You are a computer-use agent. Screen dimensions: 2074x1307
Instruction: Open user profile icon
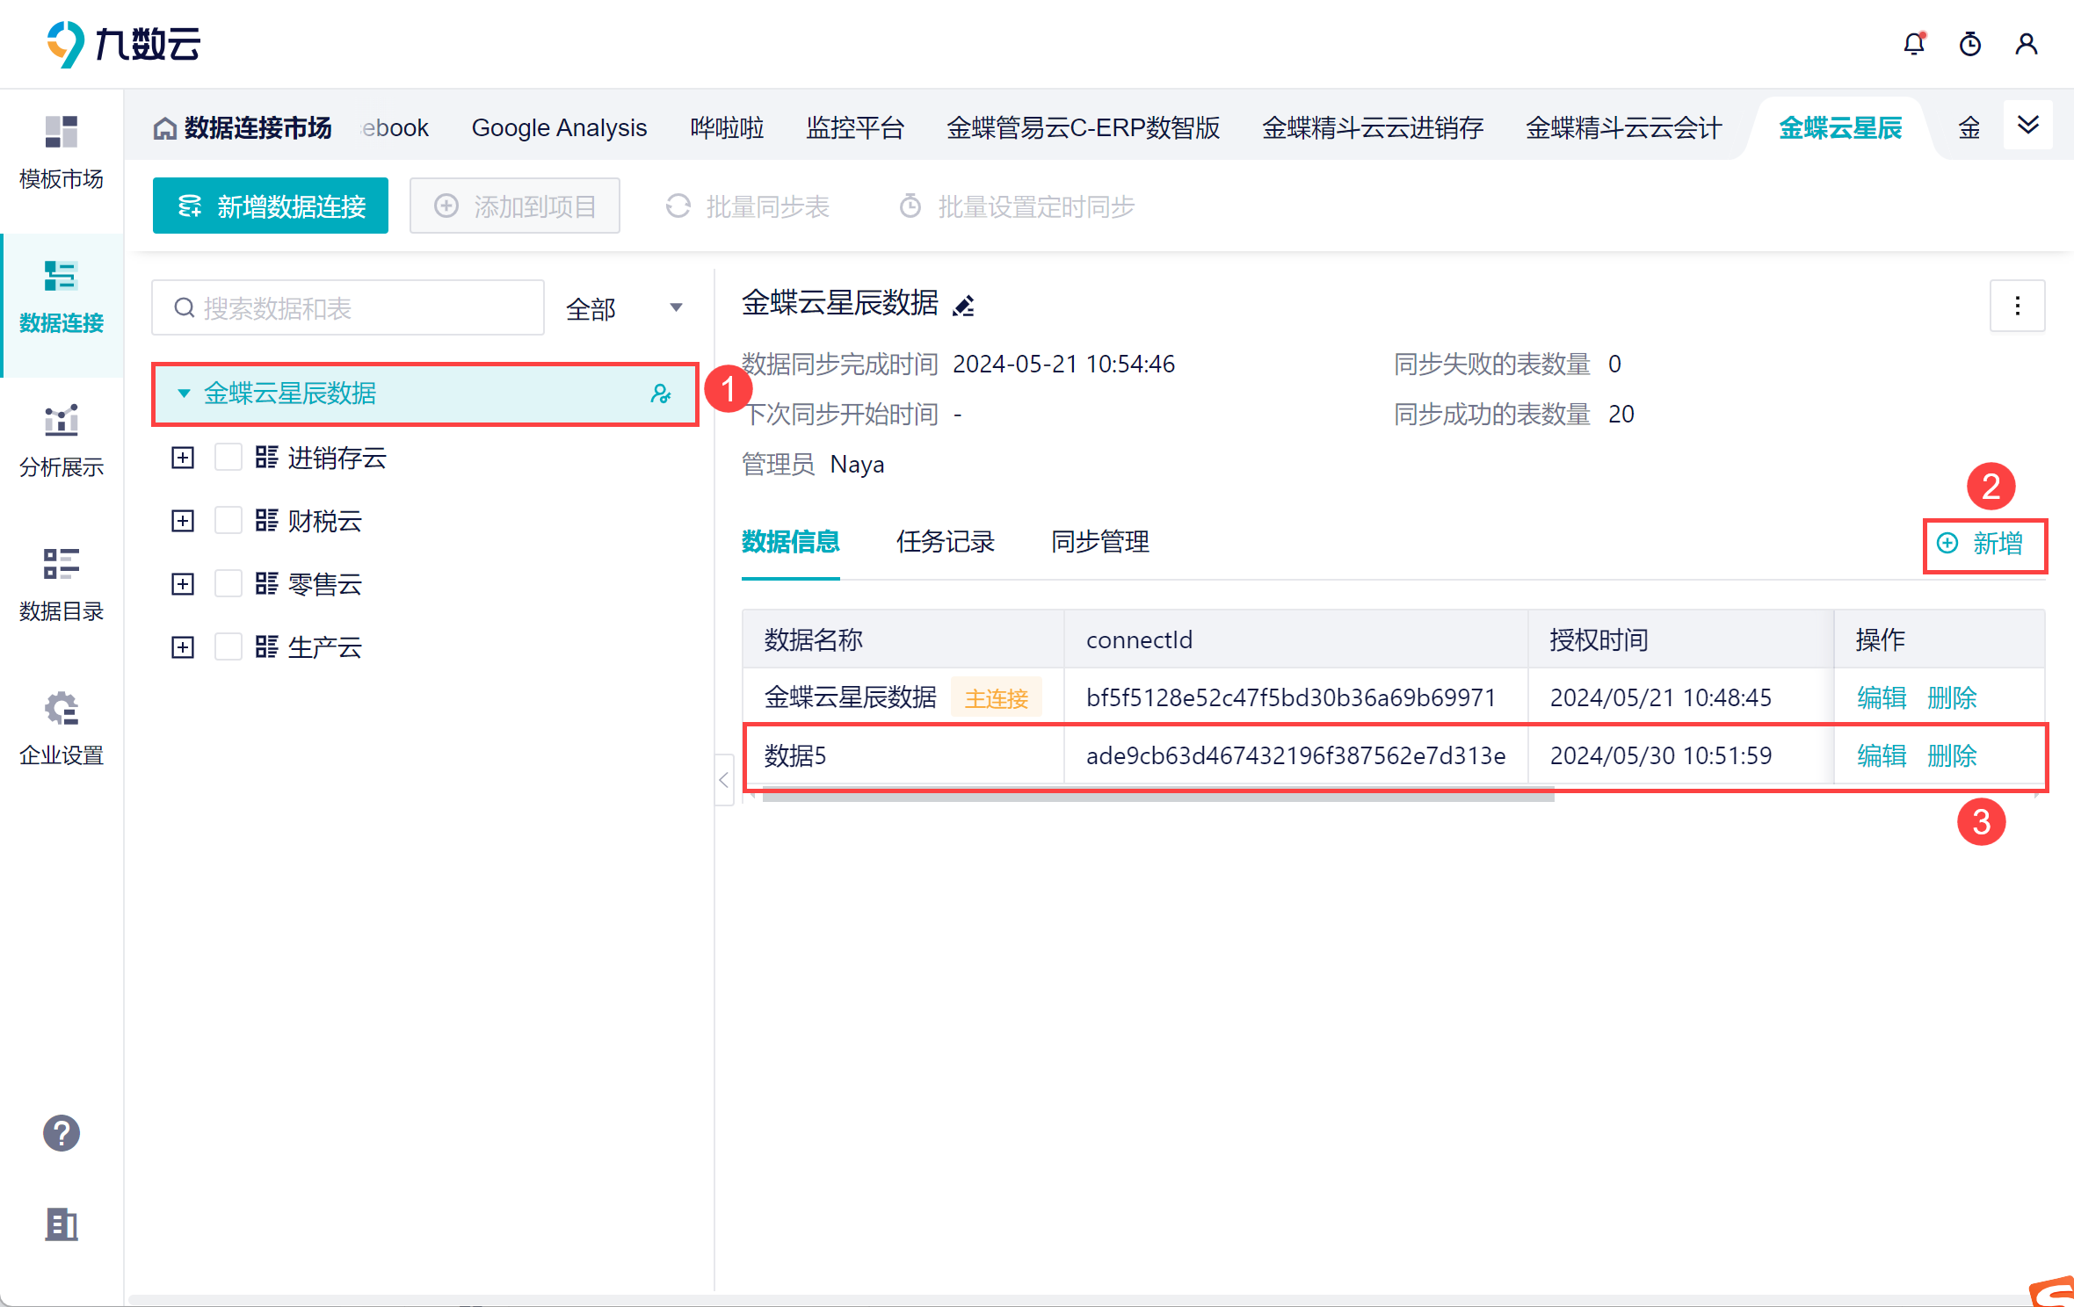click(x=2026, y=44)
